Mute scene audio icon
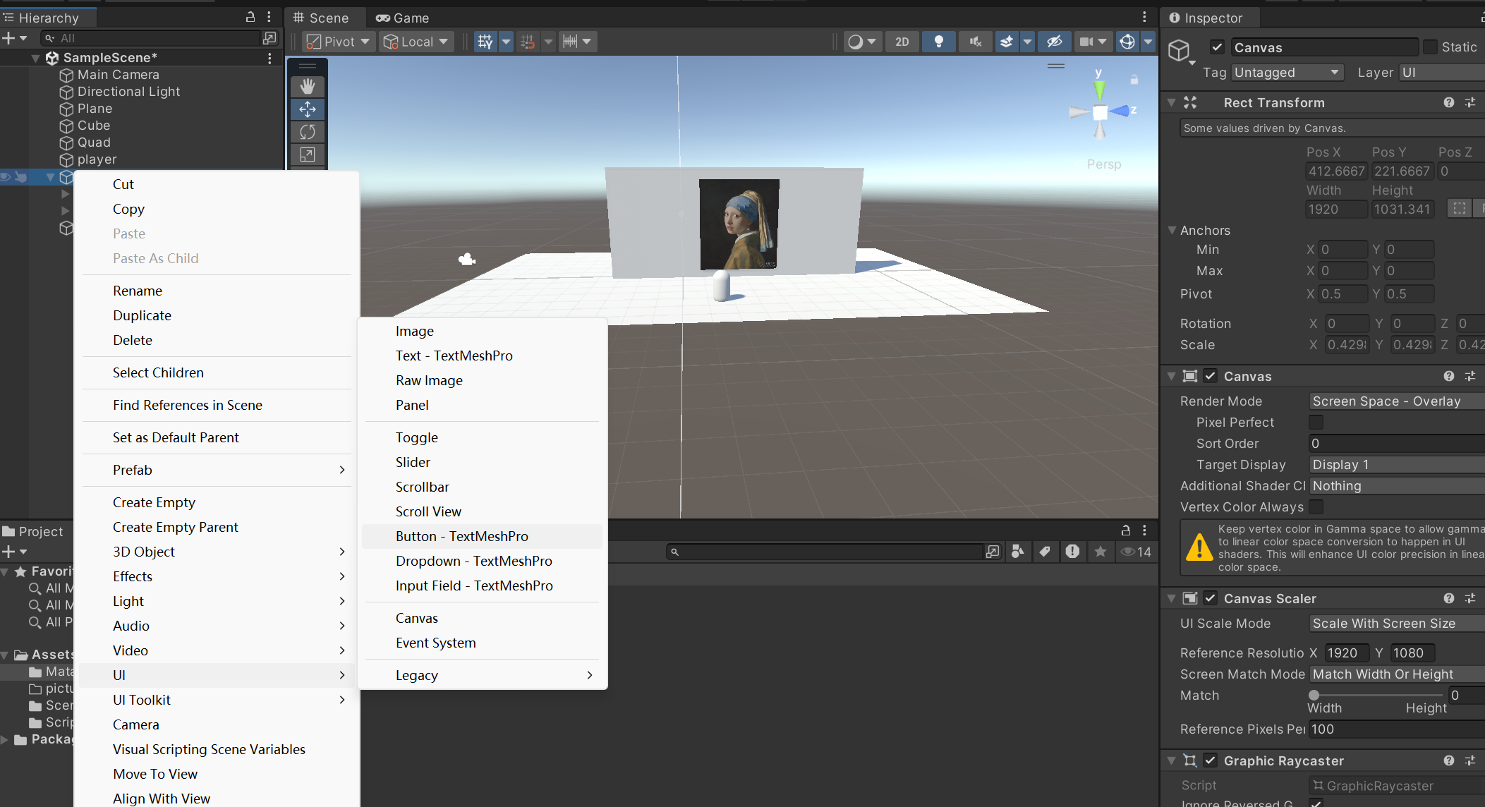 click(975, 42)
